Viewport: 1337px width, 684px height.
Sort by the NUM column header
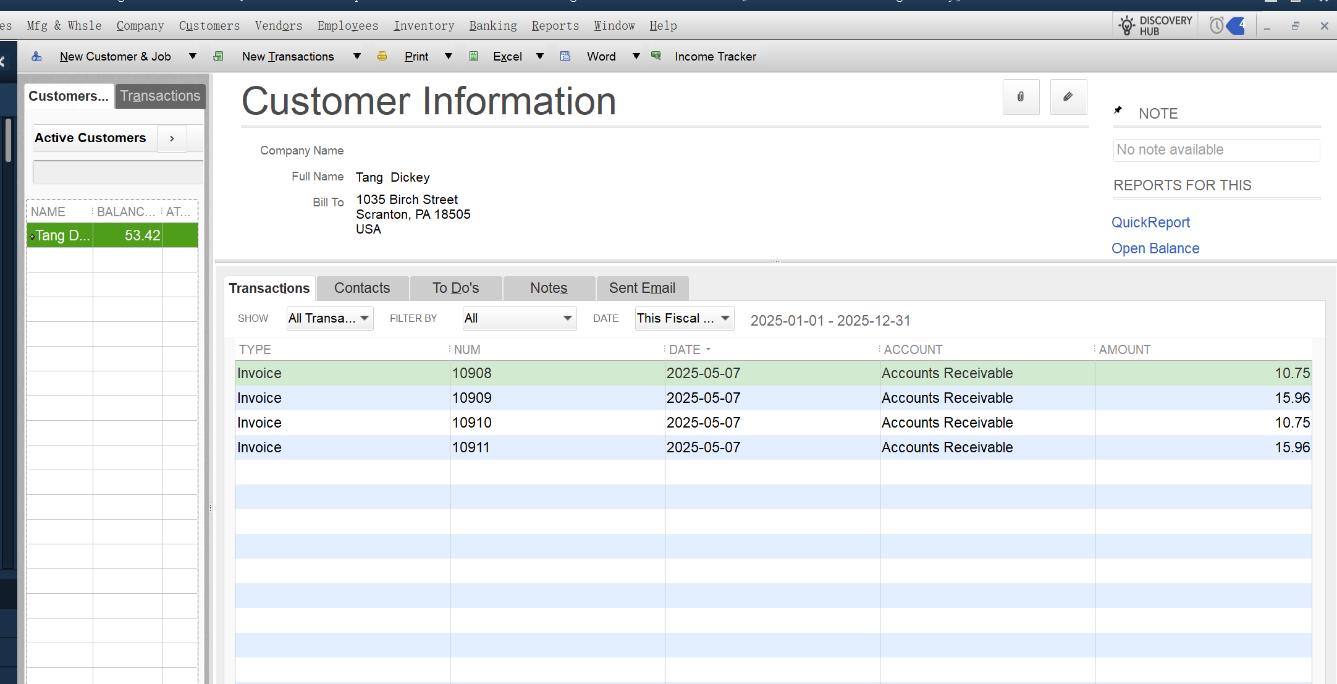coord(557,350)
